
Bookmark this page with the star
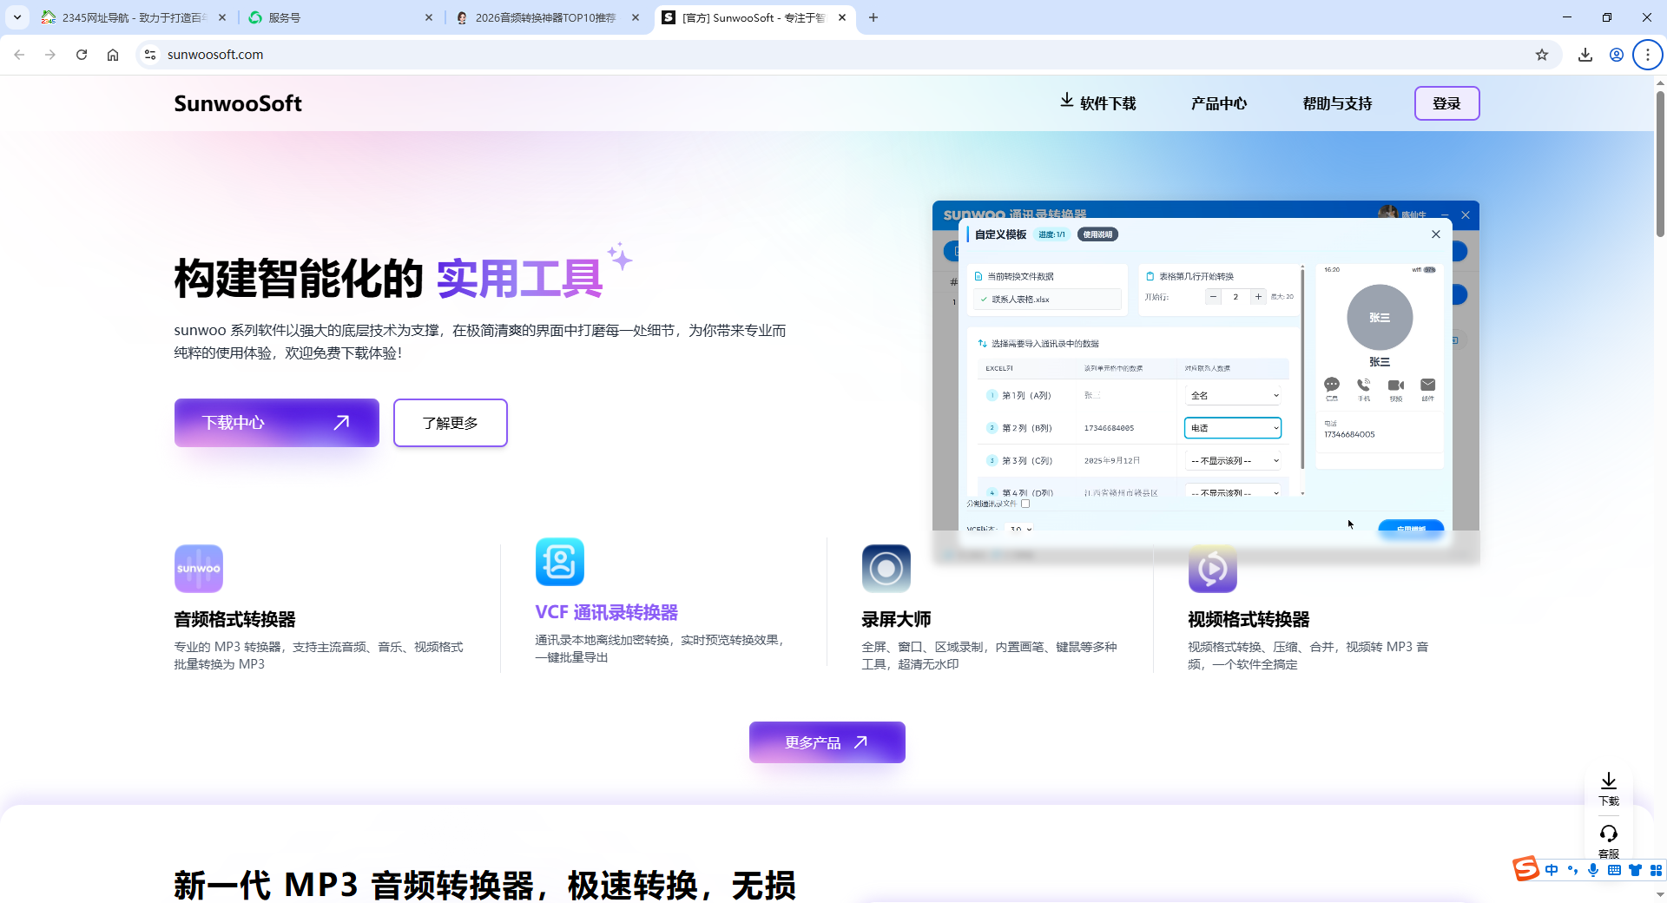click(1542, 55)
